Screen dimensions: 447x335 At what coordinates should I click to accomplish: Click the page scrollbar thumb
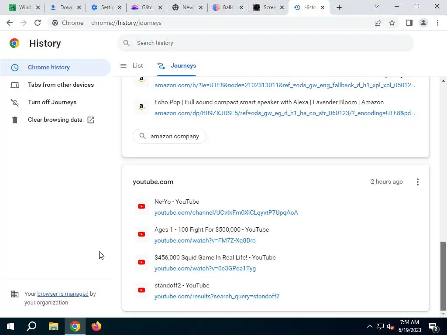pos(443,276)
